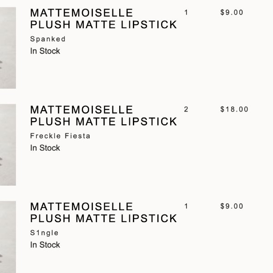Image resolution: width=273 pixels, height=273 pixels.
Task: Click the $18.00 price of Freckle Fiesta
Action: (x=234, y=109)
